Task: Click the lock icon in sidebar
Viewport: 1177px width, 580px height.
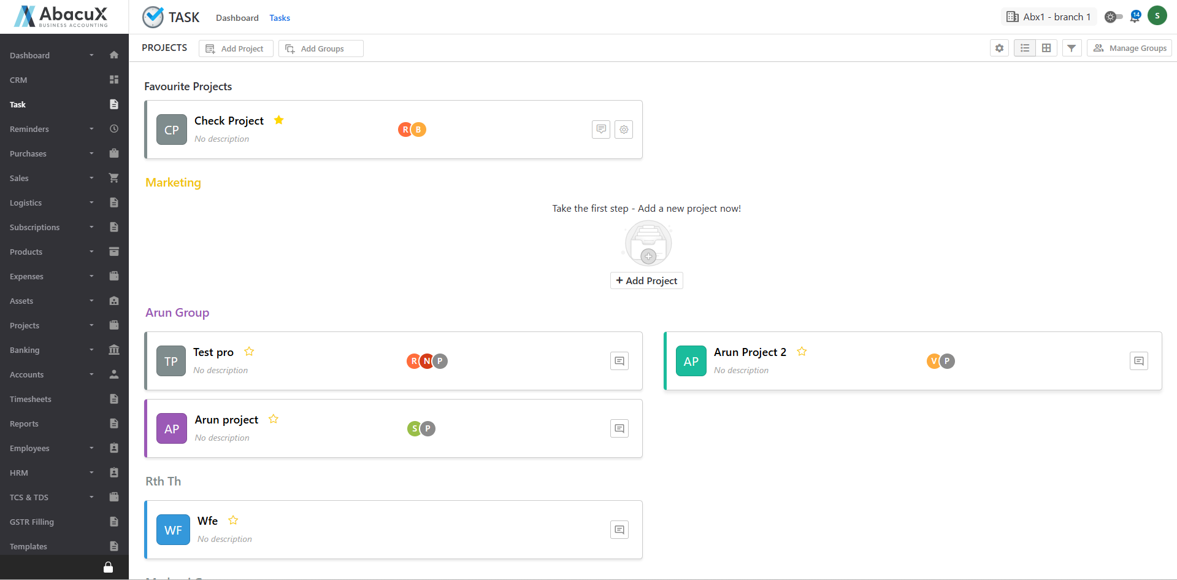Action: tap(108, 567)
